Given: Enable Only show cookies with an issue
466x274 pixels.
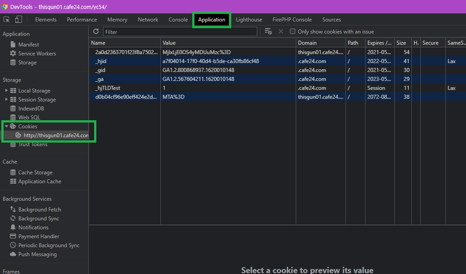Looking at the screenshot, I should [293, 32].
